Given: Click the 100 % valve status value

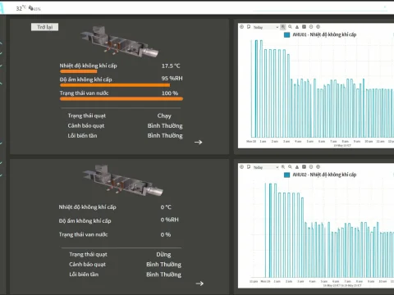Looking at the screenshot, I should 170,93.
